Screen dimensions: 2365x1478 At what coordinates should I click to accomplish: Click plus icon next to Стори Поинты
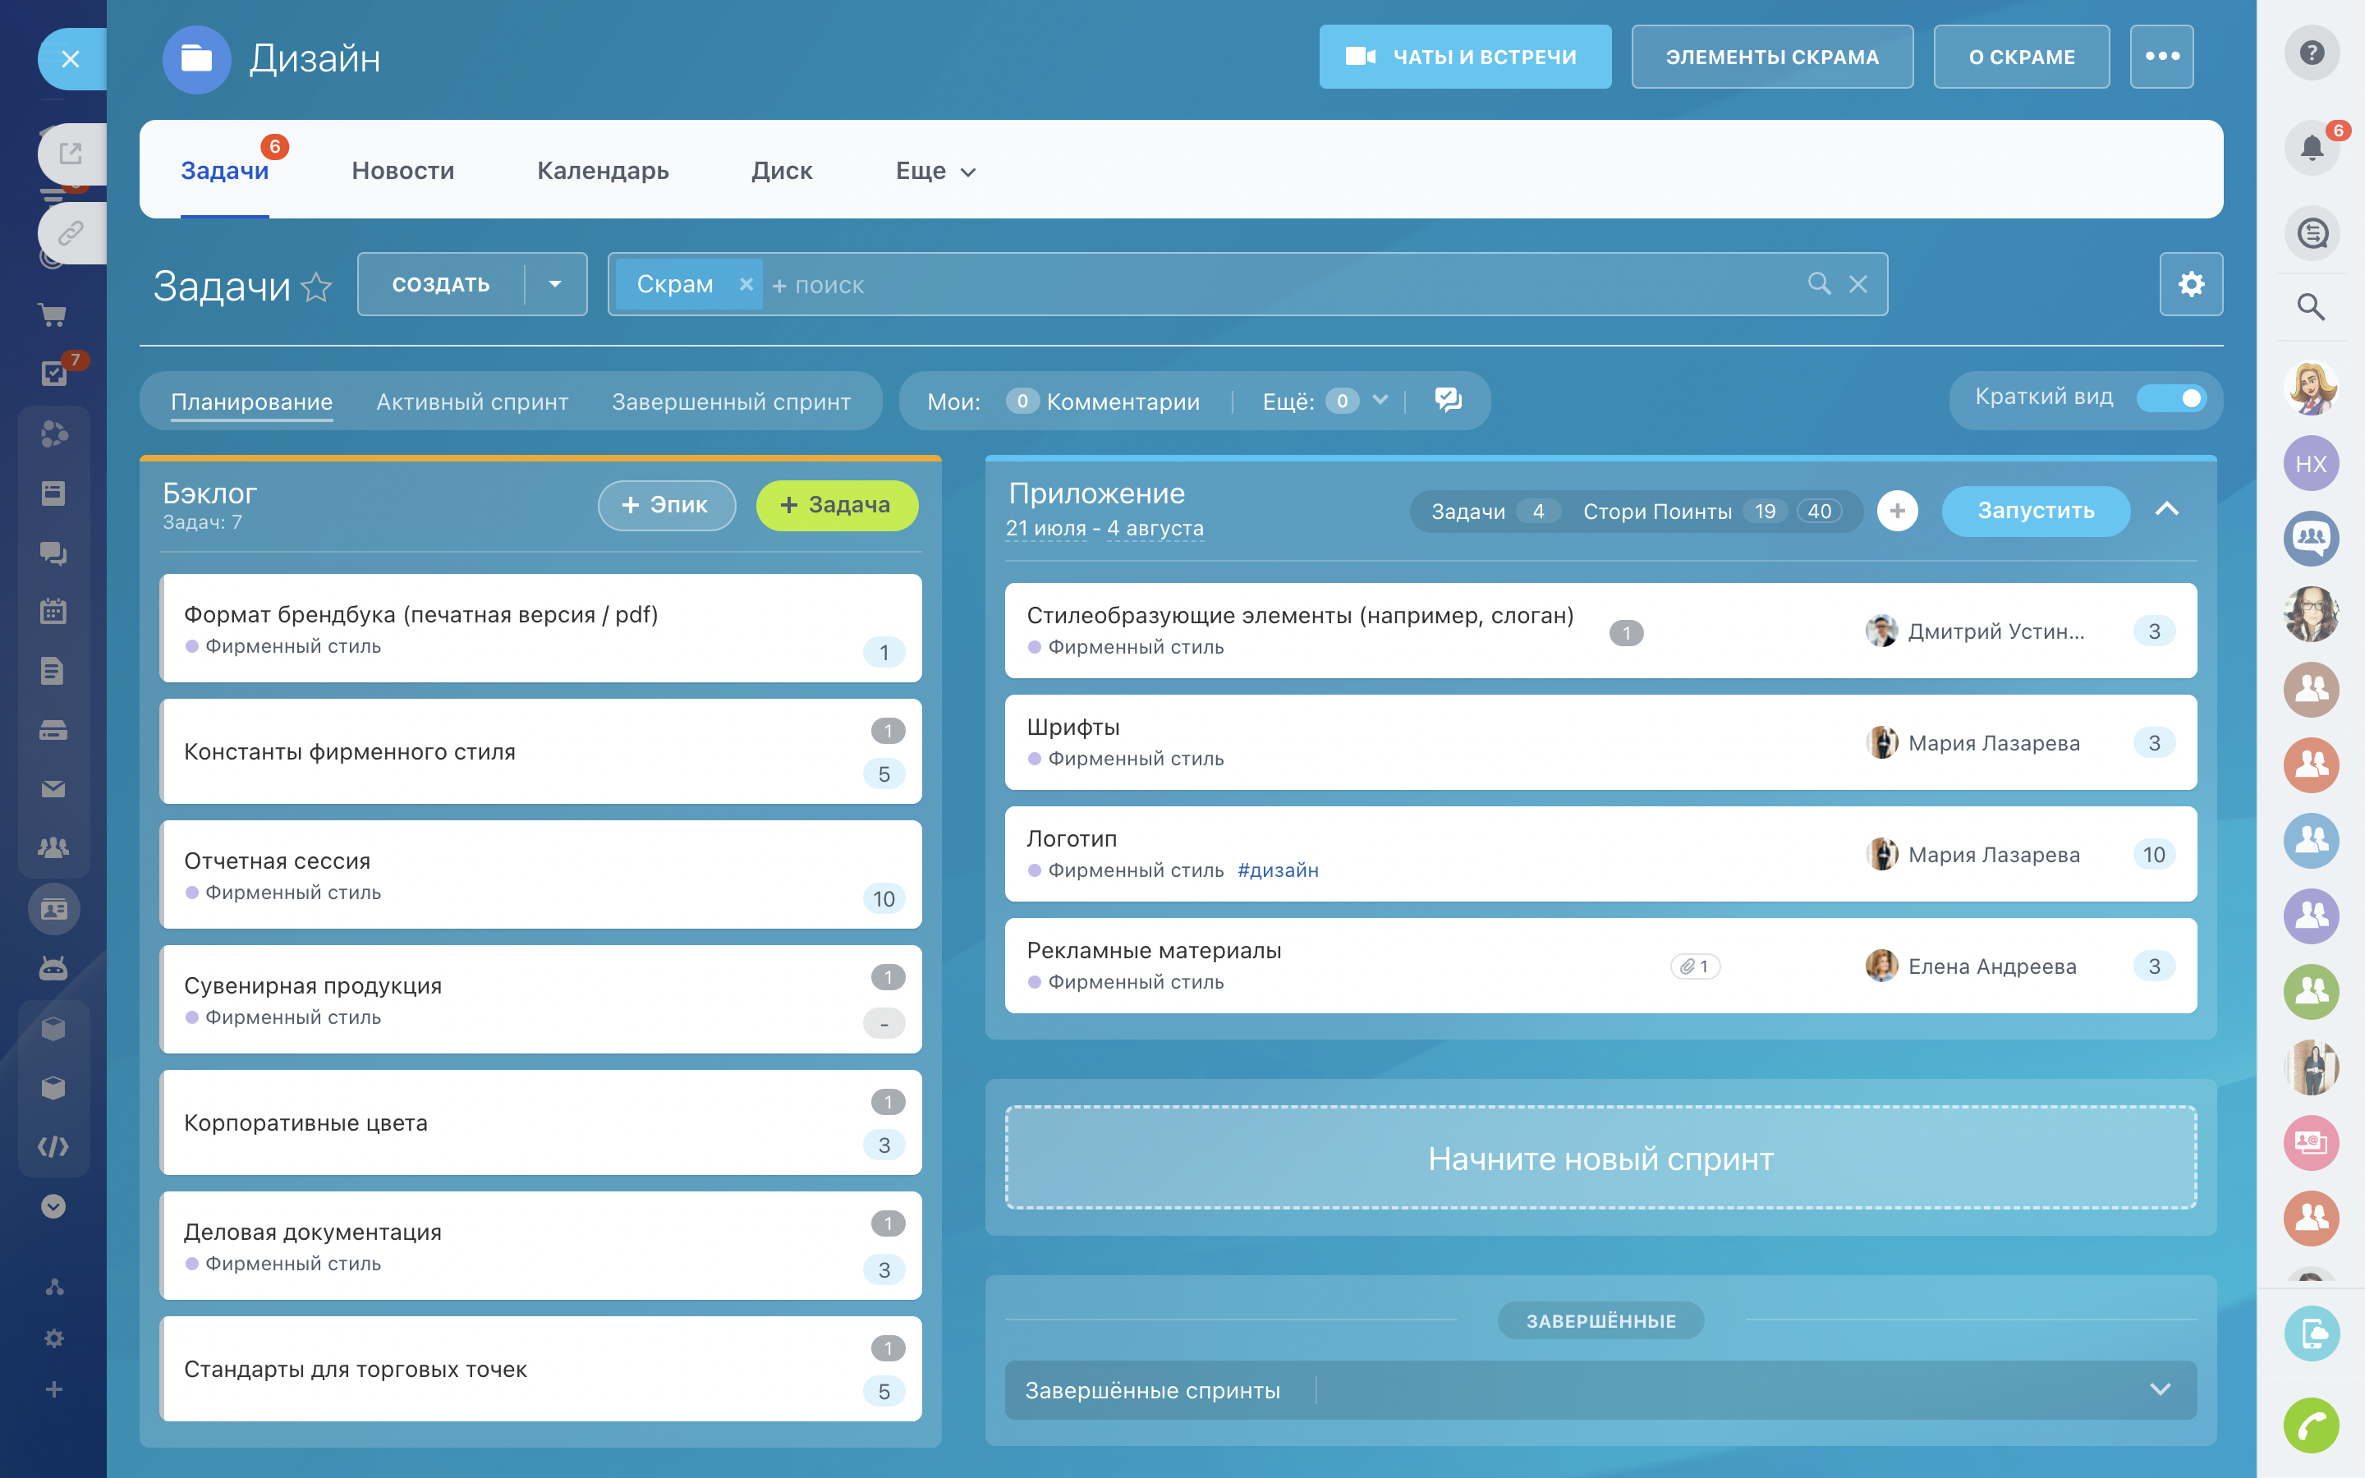[x=1897, y=510]
